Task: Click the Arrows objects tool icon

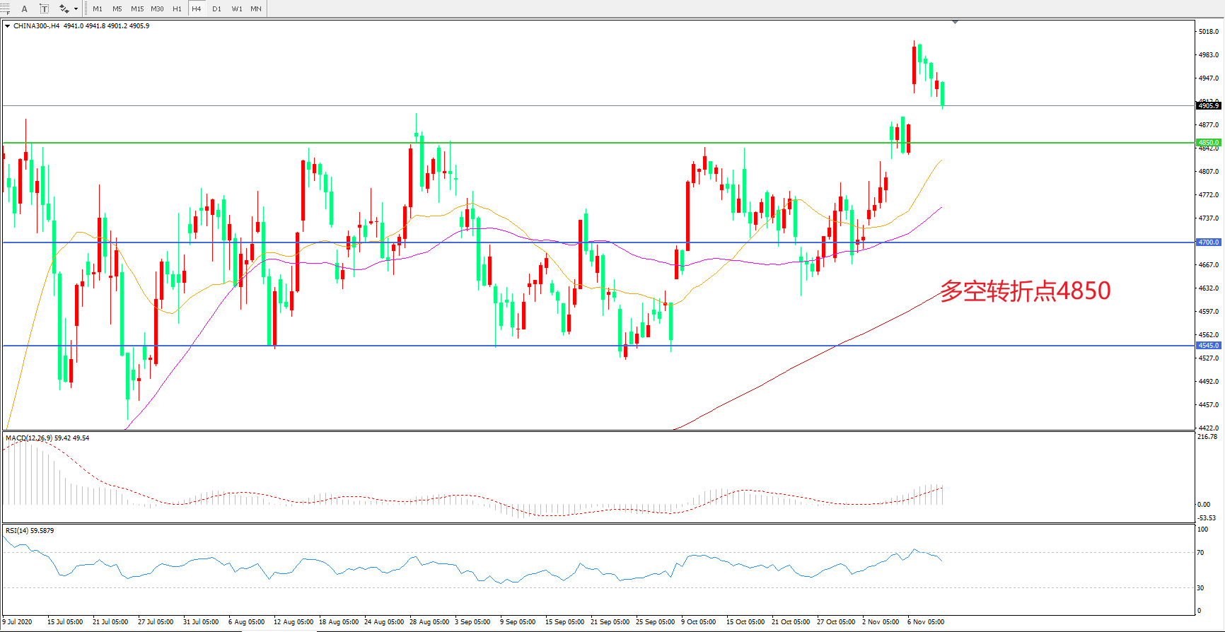Action: pos(64,8)
